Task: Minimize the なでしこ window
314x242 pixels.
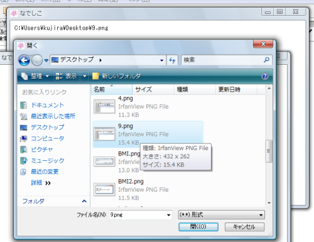Action: (268, 12)
